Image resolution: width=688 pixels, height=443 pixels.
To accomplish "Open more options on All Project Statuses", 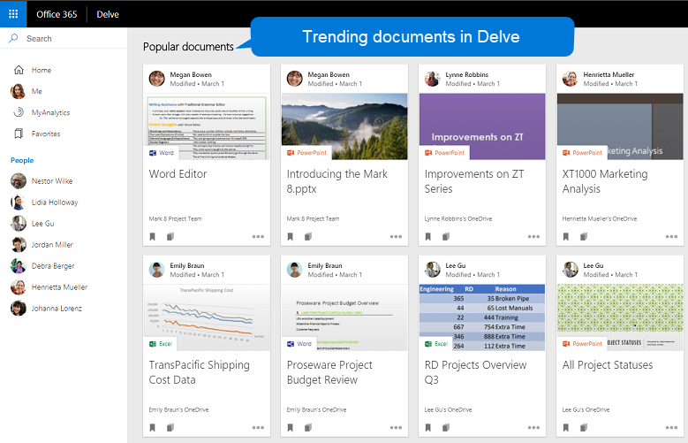I will 671,428.
